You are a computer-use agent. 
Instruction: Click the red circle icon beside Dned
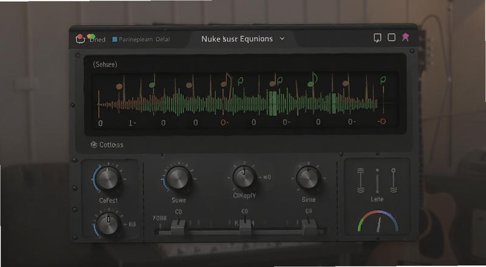[80, 37]
